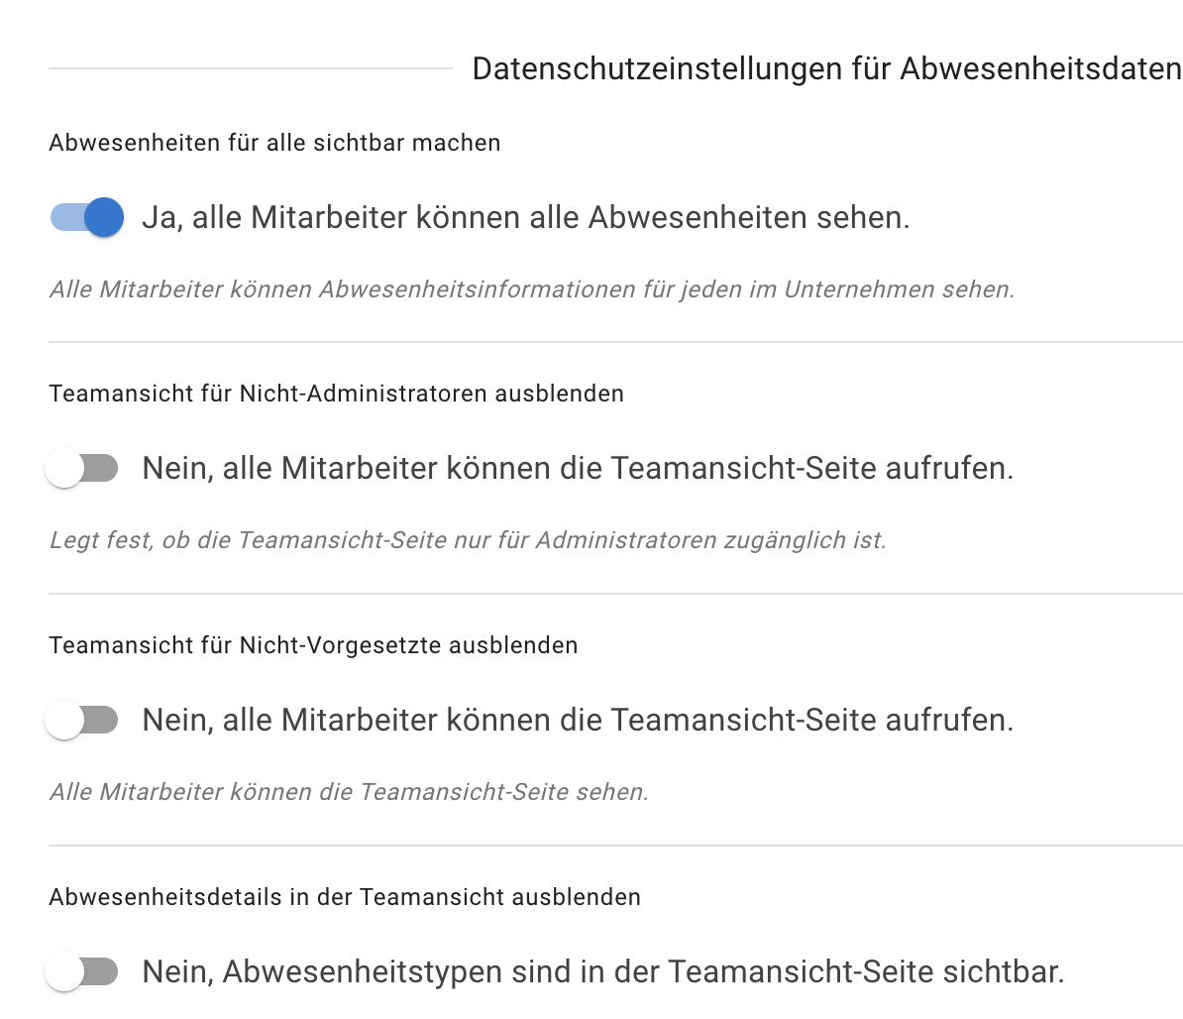Viewport: 1183px width, 1019px height.
Task: Enable 'Teamansicht für Nicht-Vorgesetzte ausblenden' switch
Action: pos(83,720)
